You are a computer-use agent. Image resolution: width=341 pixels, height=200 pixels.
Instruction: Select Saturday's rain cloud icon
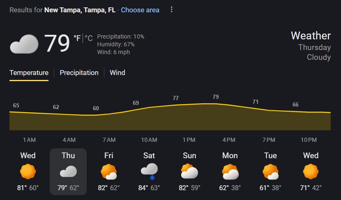(x=149, y=170)
